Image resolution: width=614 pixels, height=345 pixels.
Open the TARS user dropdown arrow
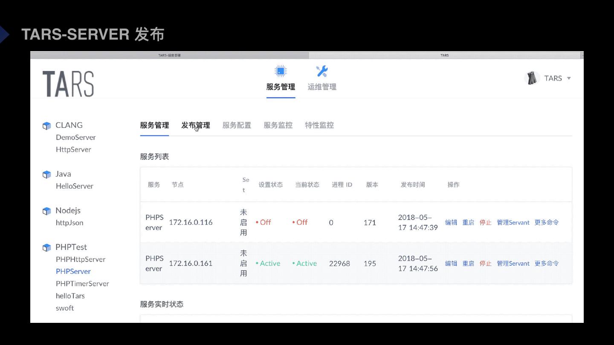[x=569, y=78]
